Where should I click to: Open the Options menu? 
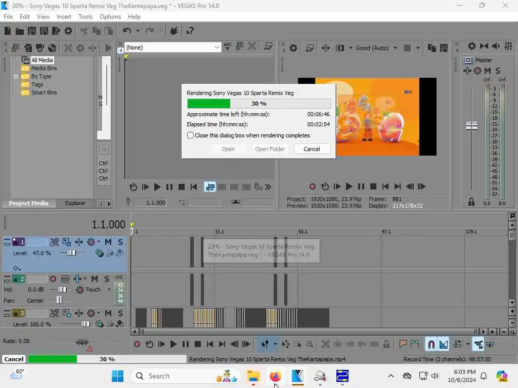110,17
